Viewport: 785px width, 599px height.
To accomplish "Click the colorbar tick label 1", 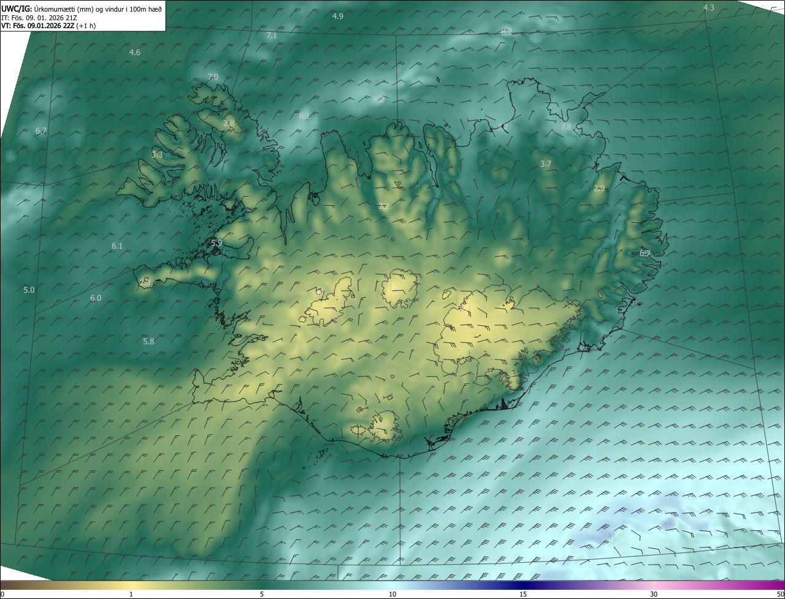I will [131, 594].
